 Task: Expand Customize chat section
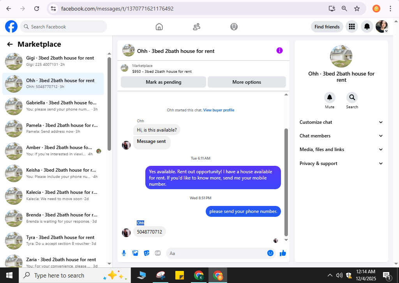click(341, 122)
